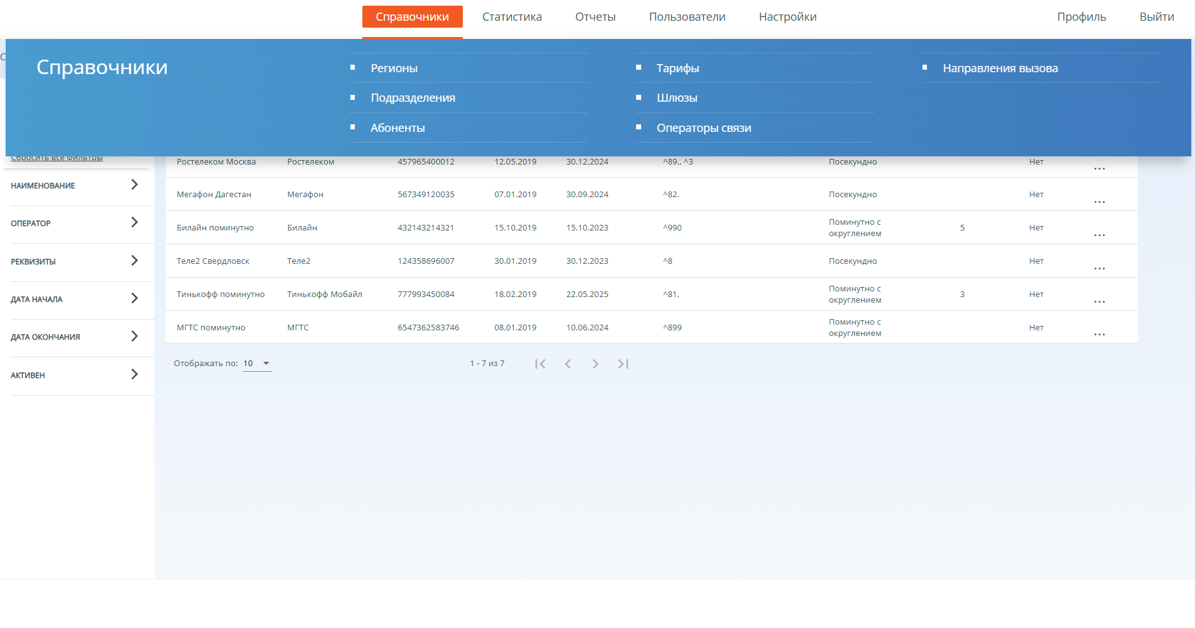Screen dimensions: 1195x628
Task: Switch to the Пользователи tab
Action: tap(687, 17)
